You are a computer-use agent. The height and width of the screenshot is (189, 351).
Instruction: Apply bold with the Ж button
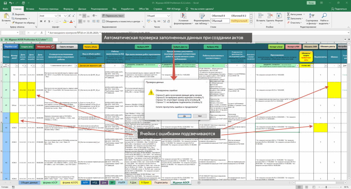click(x=41, y=21)
